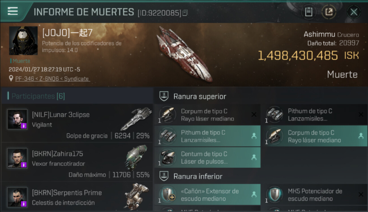Click the share export icon
This screenshot has height=212, width=368.
329,12
